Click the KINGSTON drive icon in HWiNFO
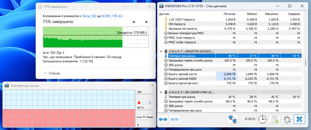The width and height of the screenshot is (311, 130). pos(166,51)
